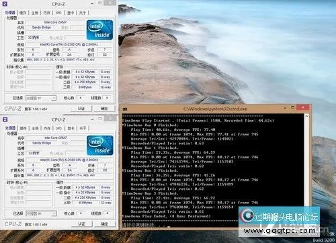The height and width of the screenshot is (243, 336).
Task: Expand processor selection dropdown in upper CPU-Z window
Action: tap(54, 98)
